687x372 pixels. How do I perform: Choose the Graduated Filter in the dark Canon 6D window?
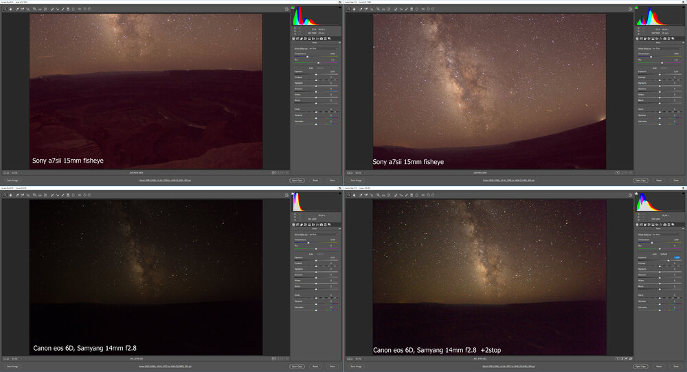pos(67,195)
